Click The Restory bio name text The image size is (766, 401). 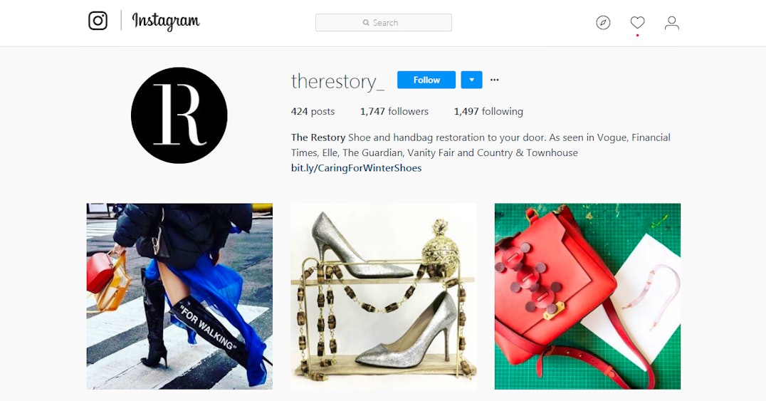318,137
